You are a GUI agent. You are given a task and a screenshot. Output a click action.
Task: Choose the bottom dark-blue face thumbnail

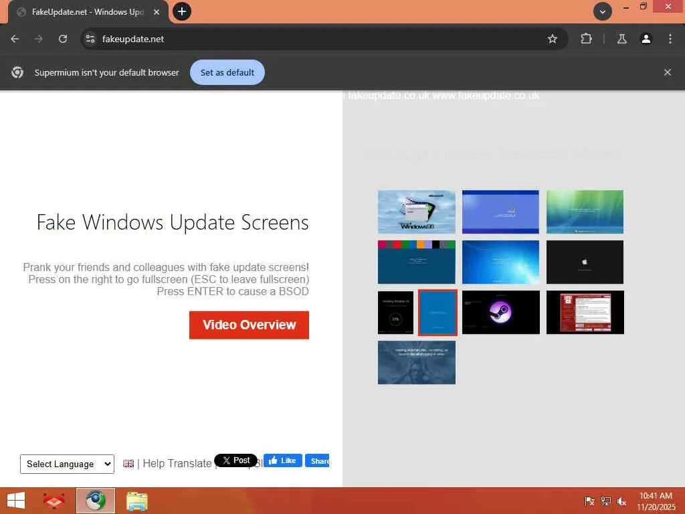click(416, 362)
